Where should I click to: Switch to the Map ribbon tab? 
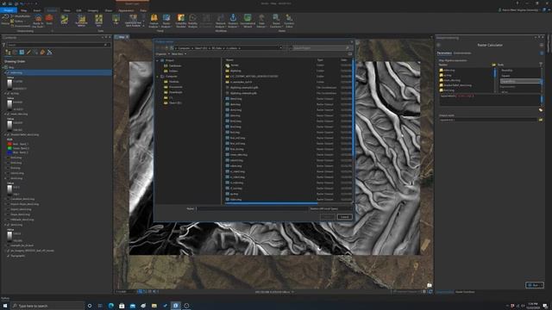coord(23,10)
